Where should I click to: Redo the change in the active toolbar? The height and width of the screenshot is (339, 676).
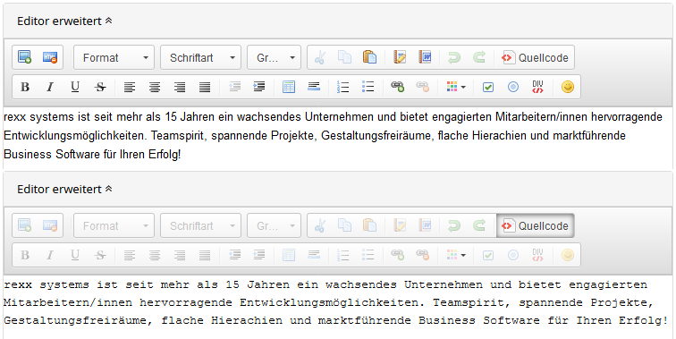(479, 57)
